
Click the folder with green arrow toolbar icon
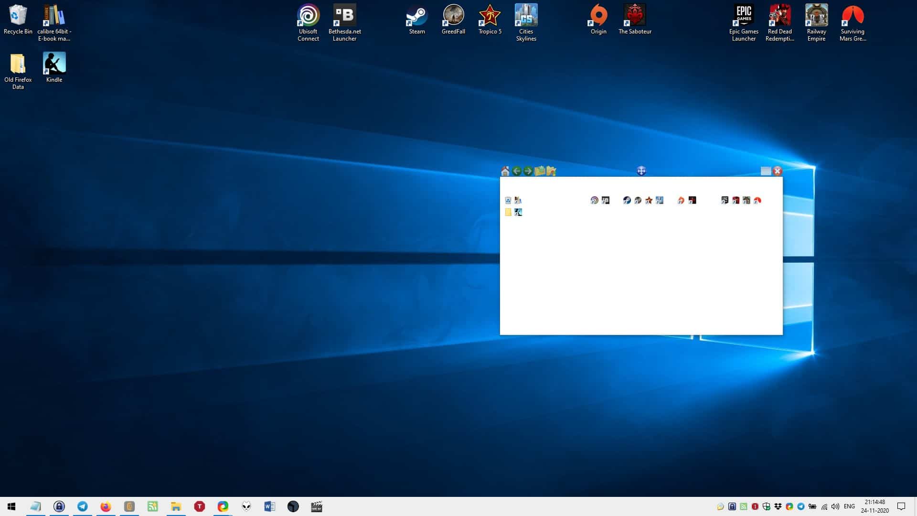point(540,171)
